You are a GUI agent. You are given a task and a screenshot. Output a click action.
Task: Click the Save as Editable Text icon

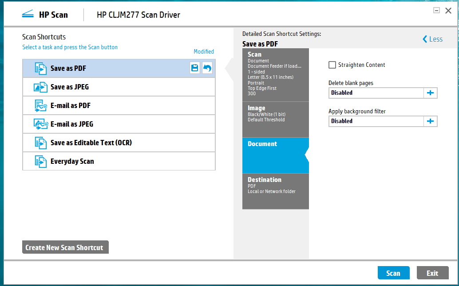point(40,143)
